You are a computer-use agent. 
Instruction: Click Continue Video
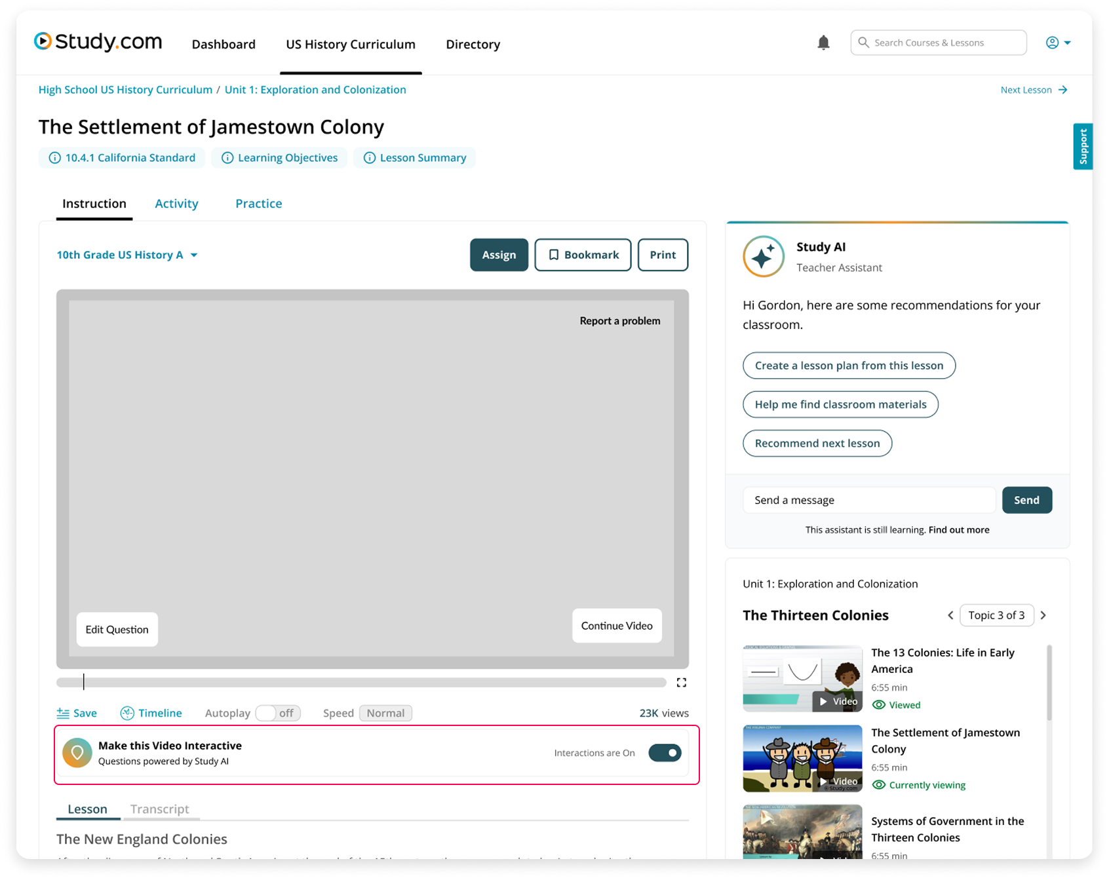tap(617, 626)
